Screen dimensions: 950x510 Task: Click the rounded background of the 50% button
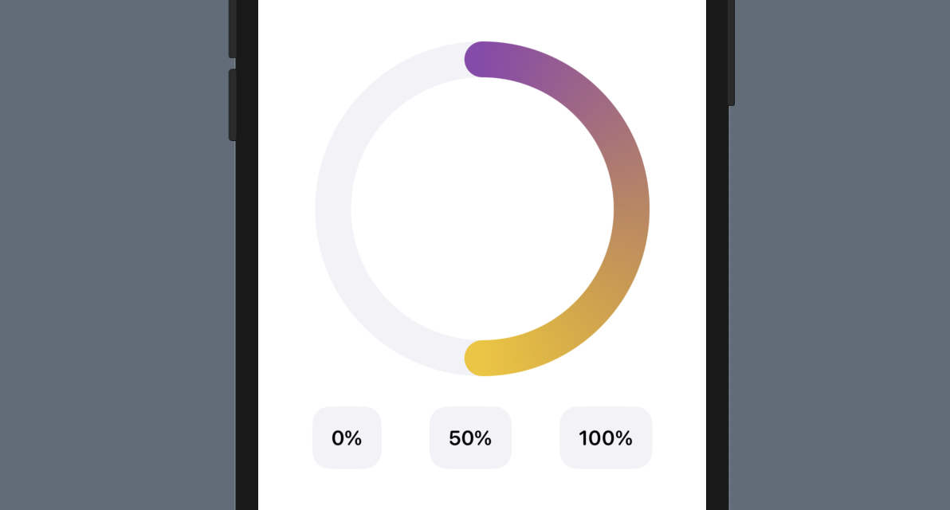[470, 437]
